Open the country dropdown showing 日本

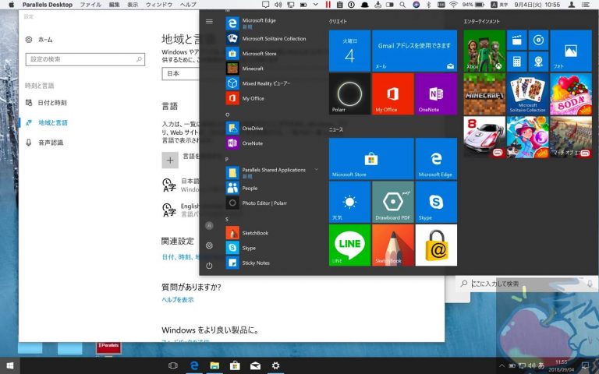[x=181, y=73]
